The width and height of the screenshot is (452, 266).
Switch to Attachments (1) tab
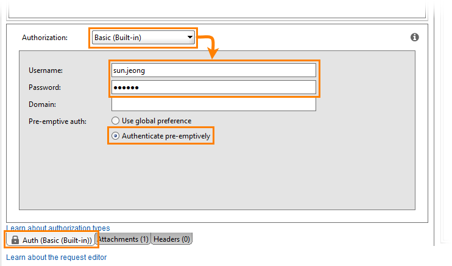[123, 239]
